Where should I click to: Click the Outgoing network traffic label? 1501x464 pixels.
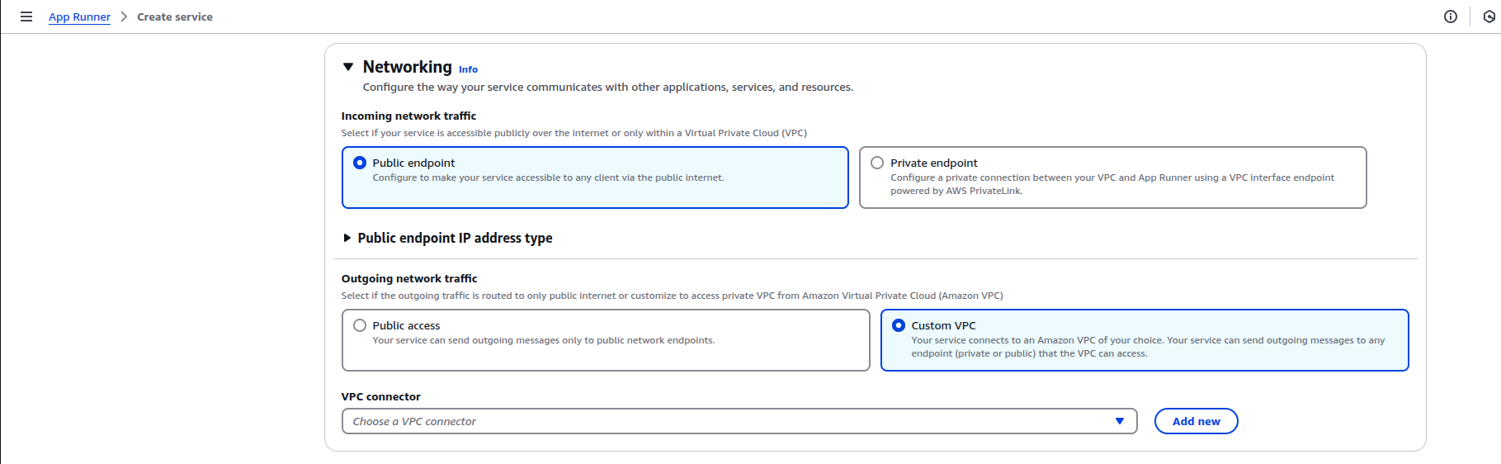[409, 278]
